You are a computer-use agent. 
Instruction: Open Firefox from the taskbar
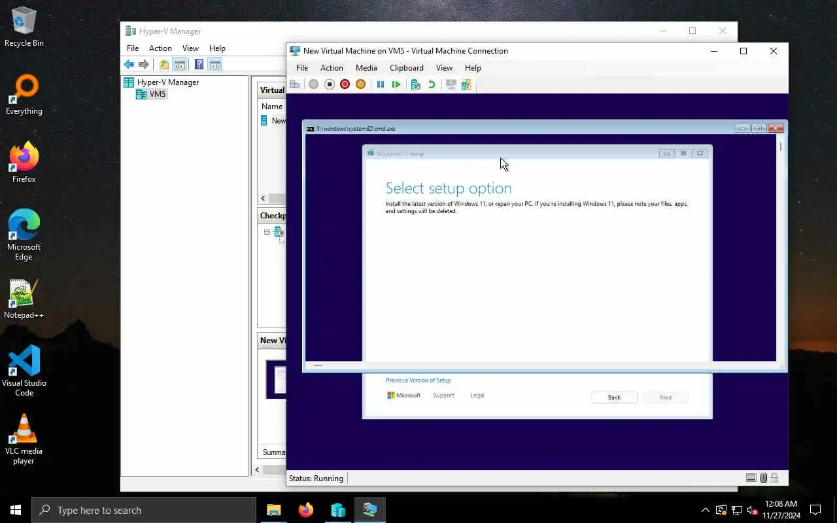coord(305,510)
